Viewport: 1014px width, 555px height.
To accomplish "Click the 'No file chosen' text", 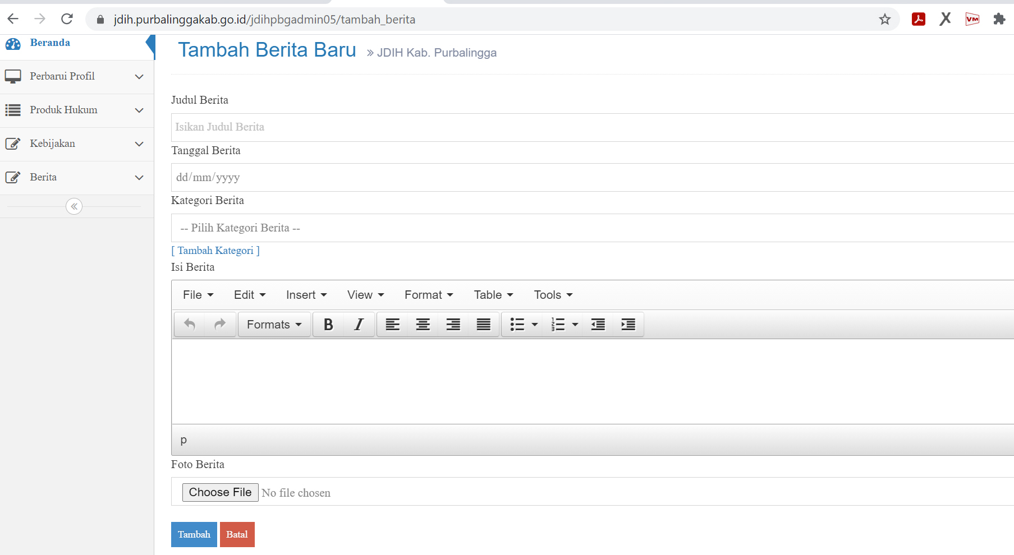I will point(296,493).
